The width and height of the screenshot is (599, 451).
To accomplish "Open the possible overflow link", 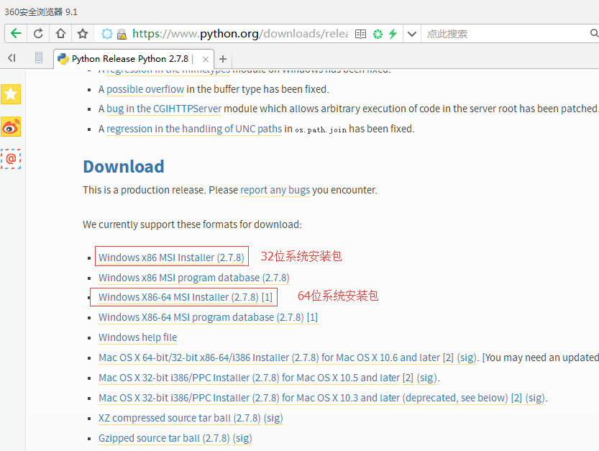I will [145, 89].
